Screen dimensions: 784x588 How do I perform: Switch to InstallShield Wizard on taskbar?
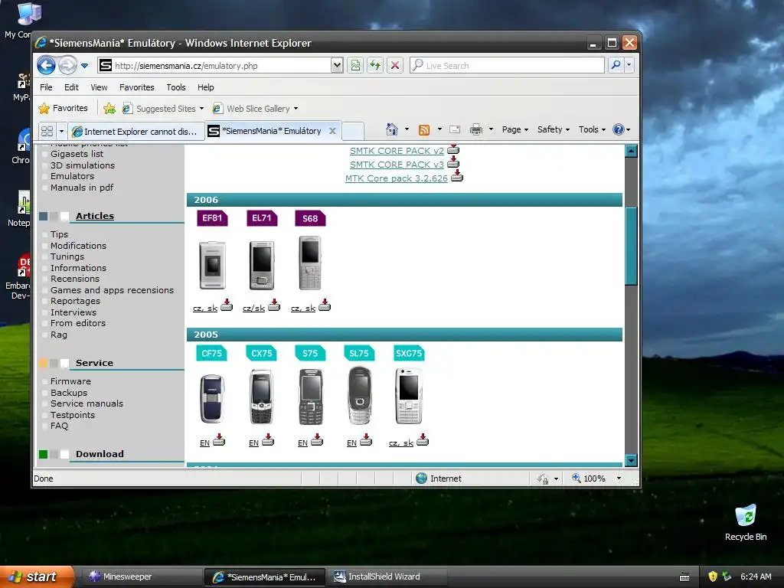[x=386, y=577]
